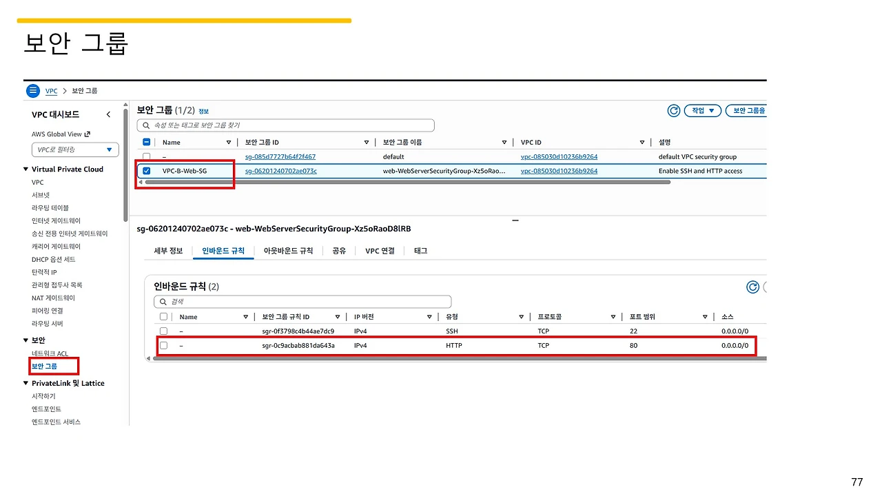This screenshot has width=882, height=496.
Task: Open AWS Global View external link
Action: tap(61, 134)
